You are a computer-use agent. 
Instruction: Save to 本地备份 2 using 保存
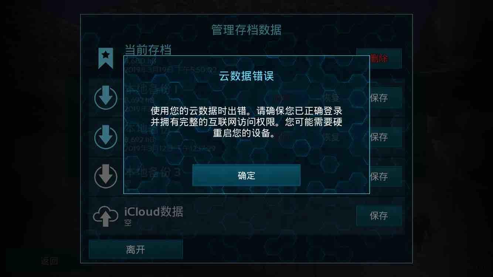point(379,137)
